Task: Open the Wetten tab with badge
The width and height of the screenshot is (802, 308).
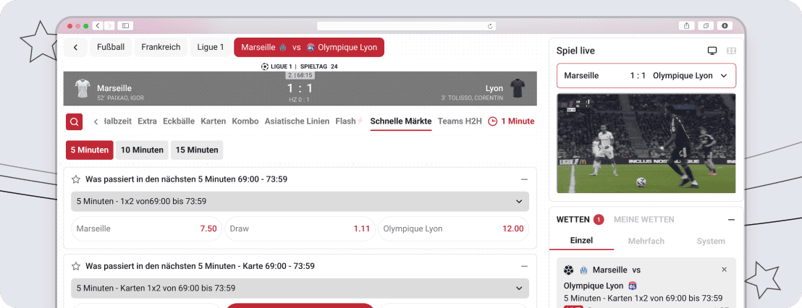Action: point(580,220)
